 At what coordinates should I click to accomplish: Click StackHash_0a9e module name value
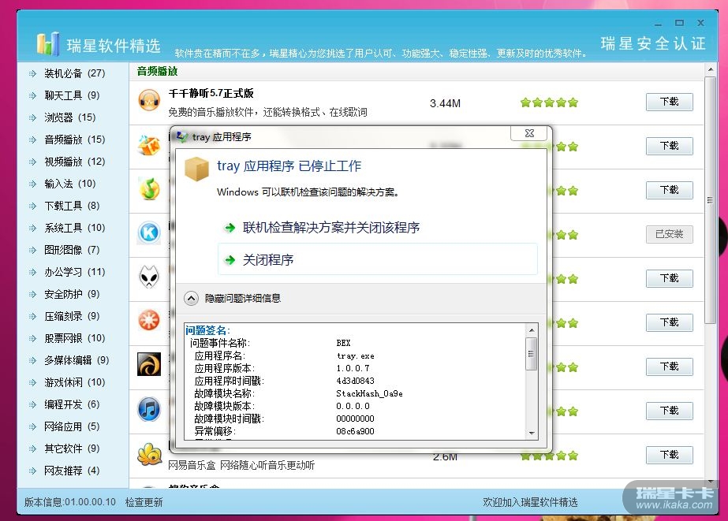[x=369, y=393]
